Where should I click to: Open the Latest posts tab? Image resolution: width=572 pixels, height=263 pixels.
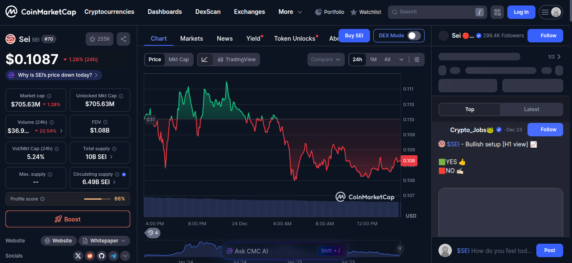tap(531, 109)
